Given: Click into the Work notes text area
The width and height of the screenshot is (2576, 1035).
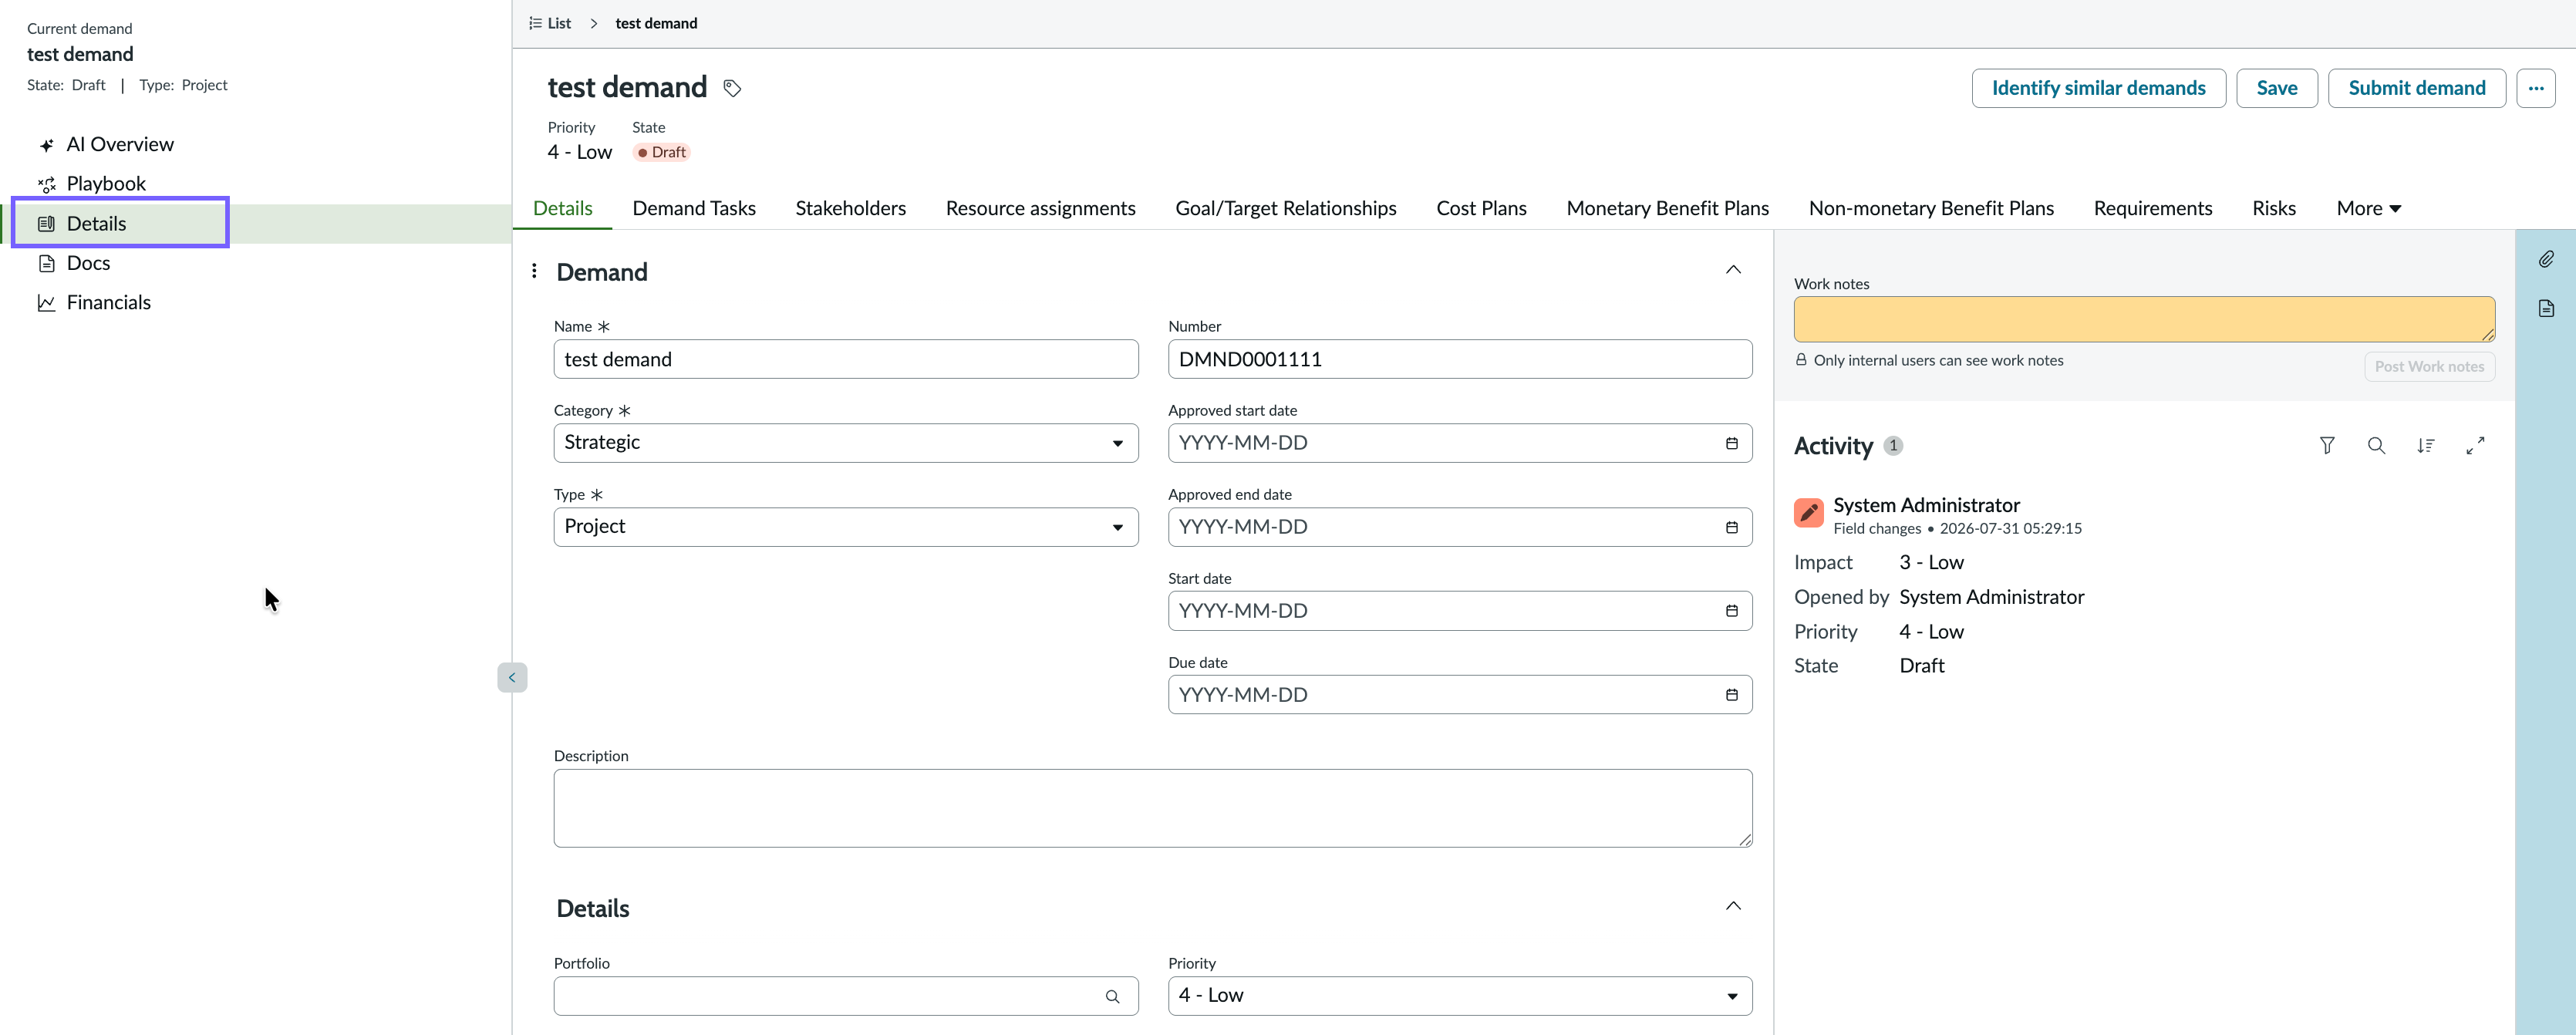Looking at the screenshot, I should pos(2143,319).
